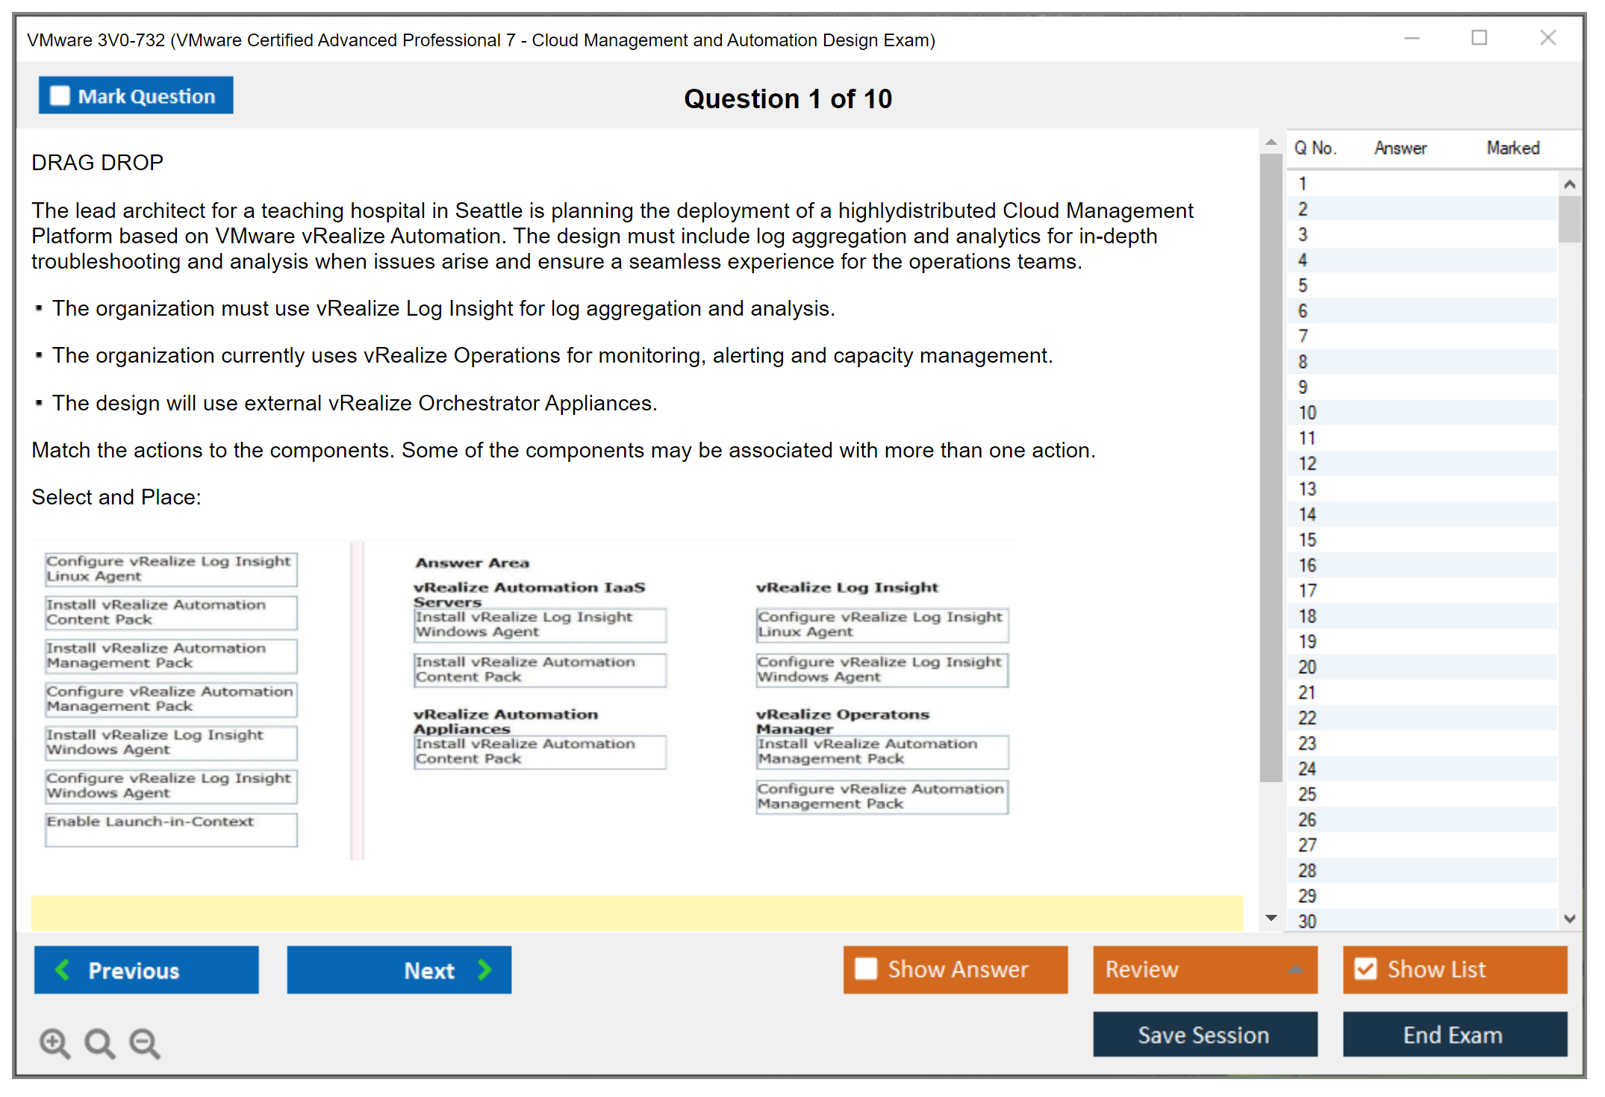1605x1097 pixels.
Task: Toggle the Mark Question checkbox
Action: 60,96
